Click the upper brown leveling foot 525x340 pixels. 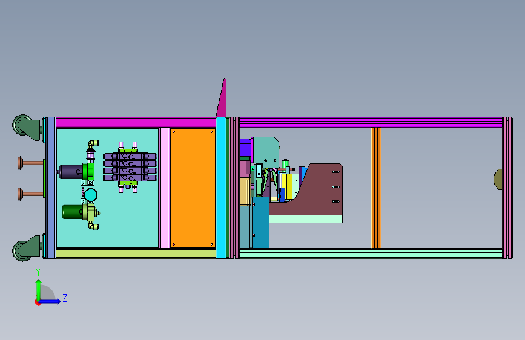click(30, 163)
